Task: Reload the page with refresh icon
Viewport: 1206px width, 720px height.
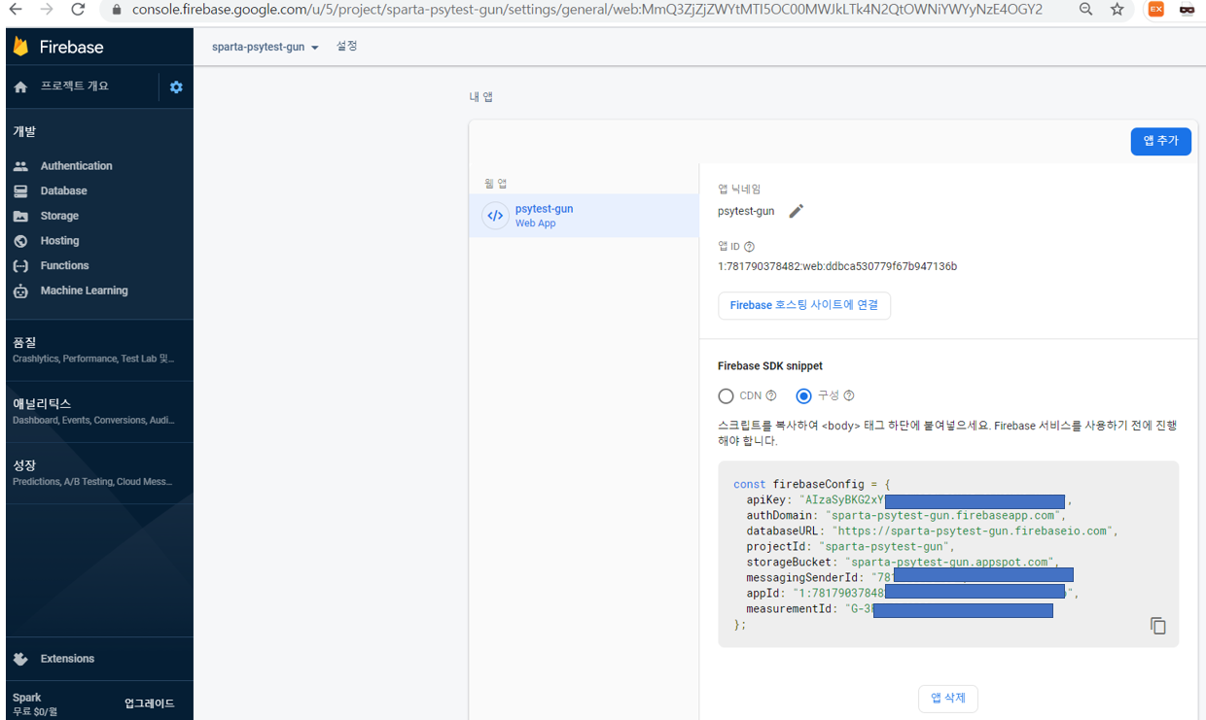Action: click(79, 10)
